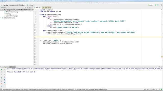Open the main run configuration dropdown
The height and width of the screenshot is (91, 163).
coord(151,5)
